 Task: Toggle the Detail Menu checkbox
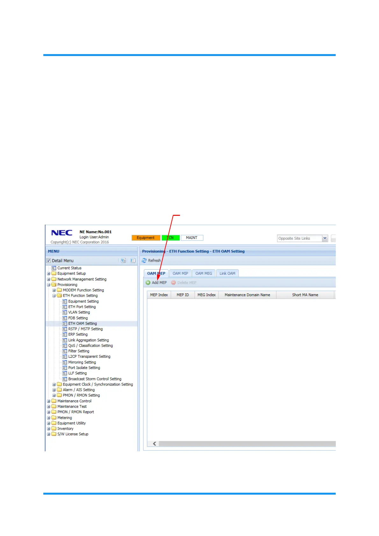(x=49, y=261)
